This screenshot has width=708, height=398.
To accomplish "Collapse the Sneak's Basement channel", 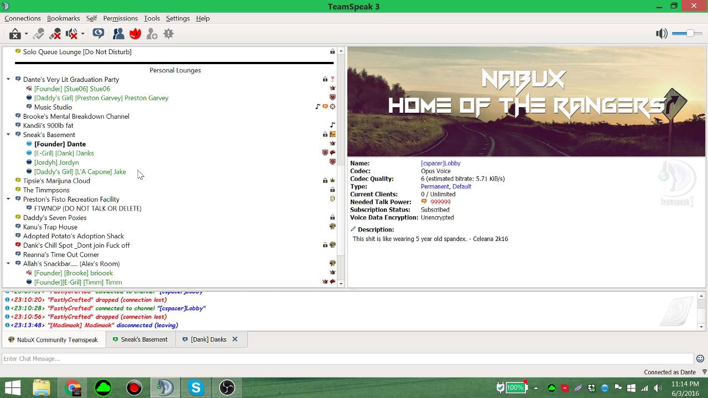I will click(x=8, y=135).
